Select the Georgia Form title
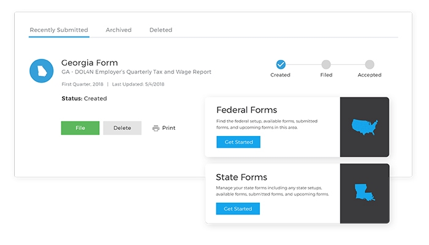The width and height of the screenshot is (429, 245). (x=89, y=62)
